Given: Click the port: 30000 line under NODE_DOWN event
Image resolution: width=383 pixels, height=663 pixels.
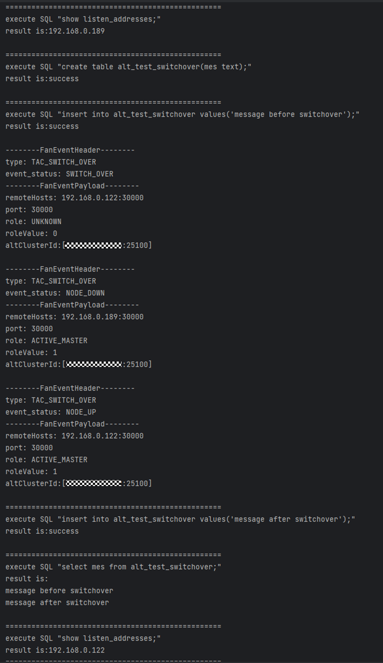Looking at the screenshot, I should 29,328.
